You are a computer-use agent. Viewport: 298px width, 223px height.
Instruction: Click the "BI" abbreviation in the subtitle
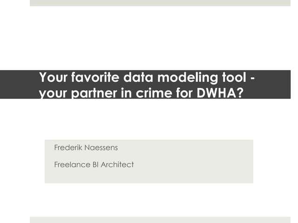pyautogui.click(x=97, y=164)
